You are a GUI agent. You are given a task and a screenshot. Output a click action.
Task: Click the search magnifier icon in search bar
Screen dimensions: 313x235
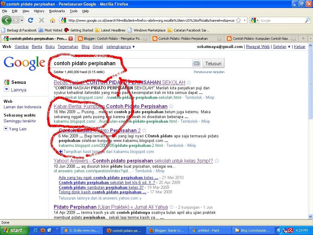pyautogui.click(x=307, y=20)
